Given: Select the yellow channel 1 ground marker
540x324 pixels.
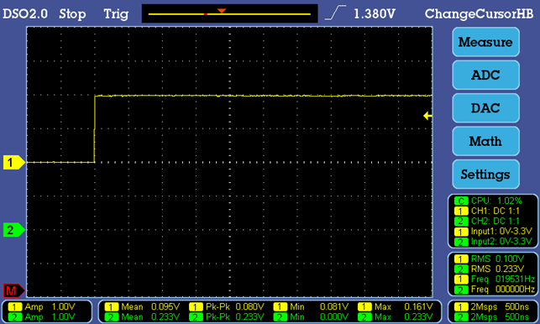Looking at the screenshot, I should click(x=14, y=162).
